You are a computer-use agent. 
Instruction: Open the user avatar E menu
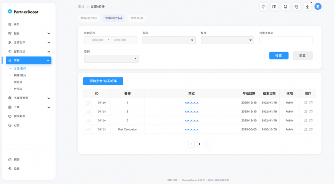click(318, 6)
